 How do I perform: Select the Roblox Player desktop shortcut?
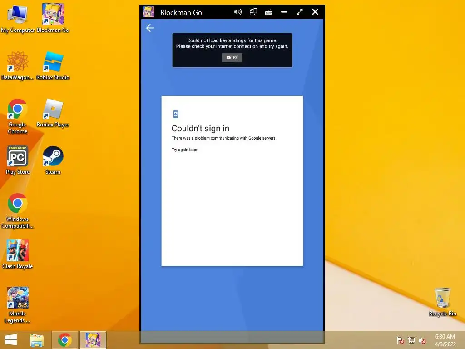[53, 113]
